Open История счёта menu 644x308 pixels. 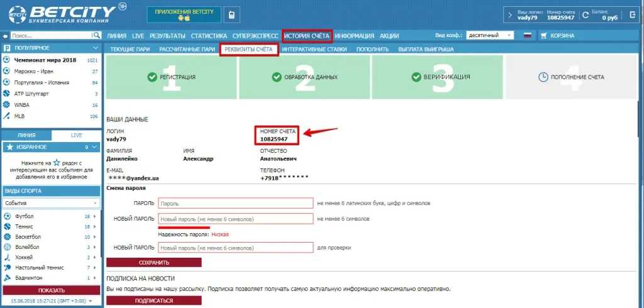307,36
